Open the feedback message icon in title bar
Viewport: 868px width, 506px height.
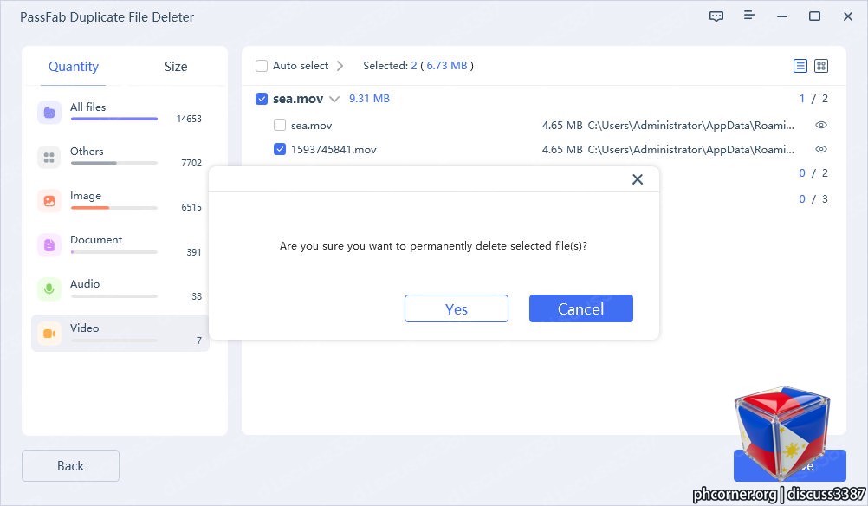coord(716,16)
